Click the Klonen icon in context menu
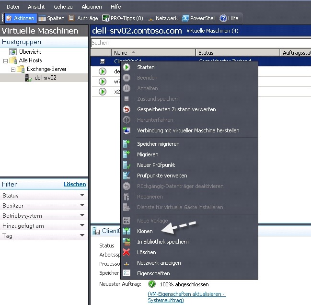 point(127,231)
